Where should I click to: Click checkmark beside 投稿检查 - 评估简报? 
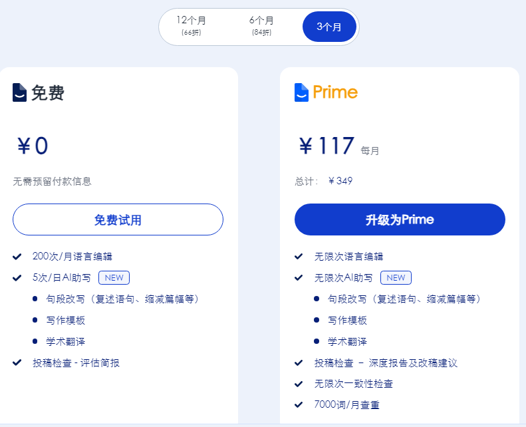pyautogui.click(x=17, y=362)
